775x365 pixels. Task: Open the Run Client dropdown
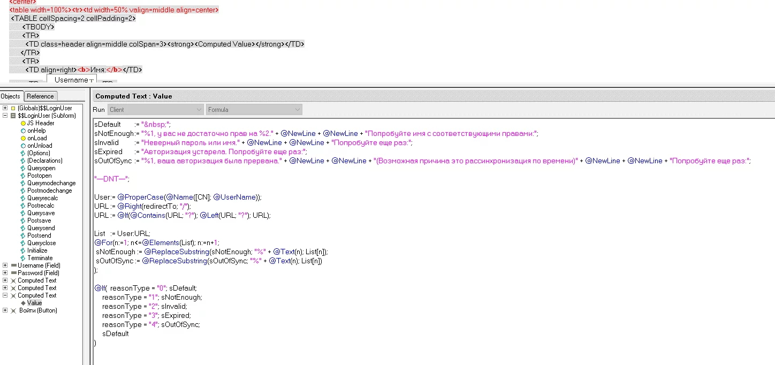(x=155, y=110)
